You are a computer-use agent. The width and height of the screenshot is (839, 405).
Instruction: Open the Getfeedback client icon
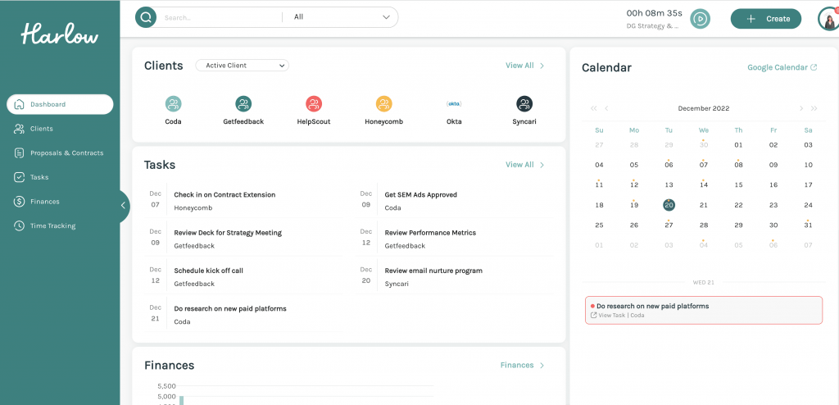pyautogui.click(x=243, y=104)
